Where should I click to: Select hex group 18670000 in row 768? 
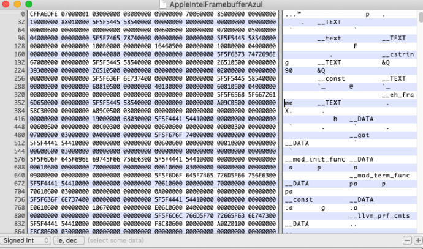pos(106,208)
